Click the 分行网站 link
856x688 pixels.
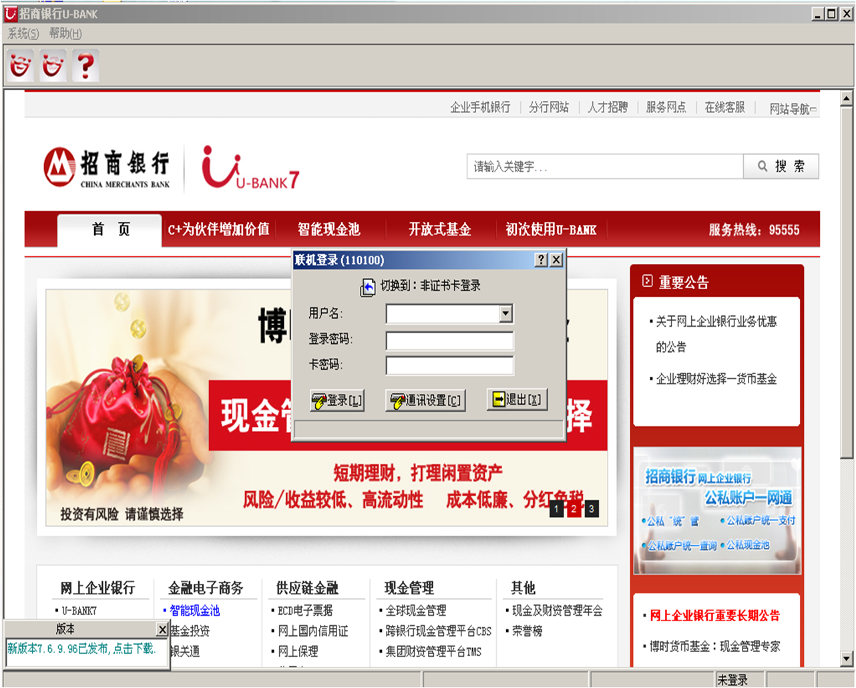click(549, 107)
